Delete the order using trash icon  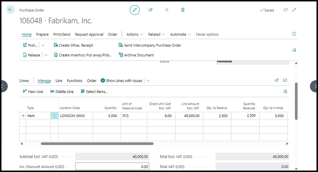(183, 10)
